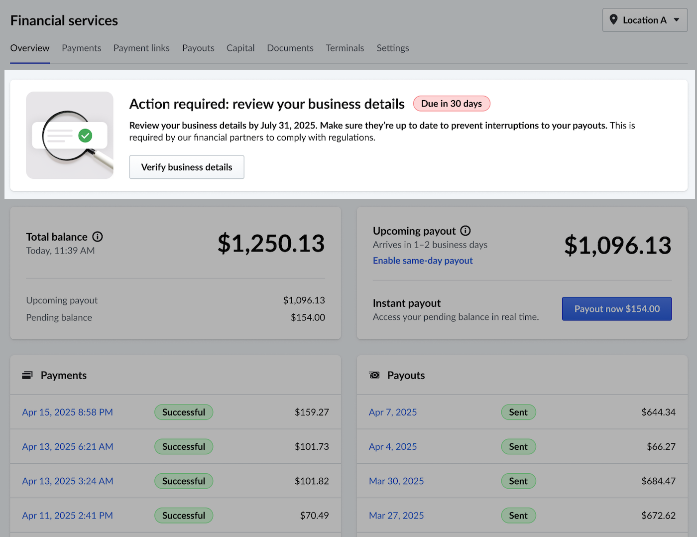The height and width of the screenshot is (537, 697).
Task: Go to the Documents tab
Action: 290,48
